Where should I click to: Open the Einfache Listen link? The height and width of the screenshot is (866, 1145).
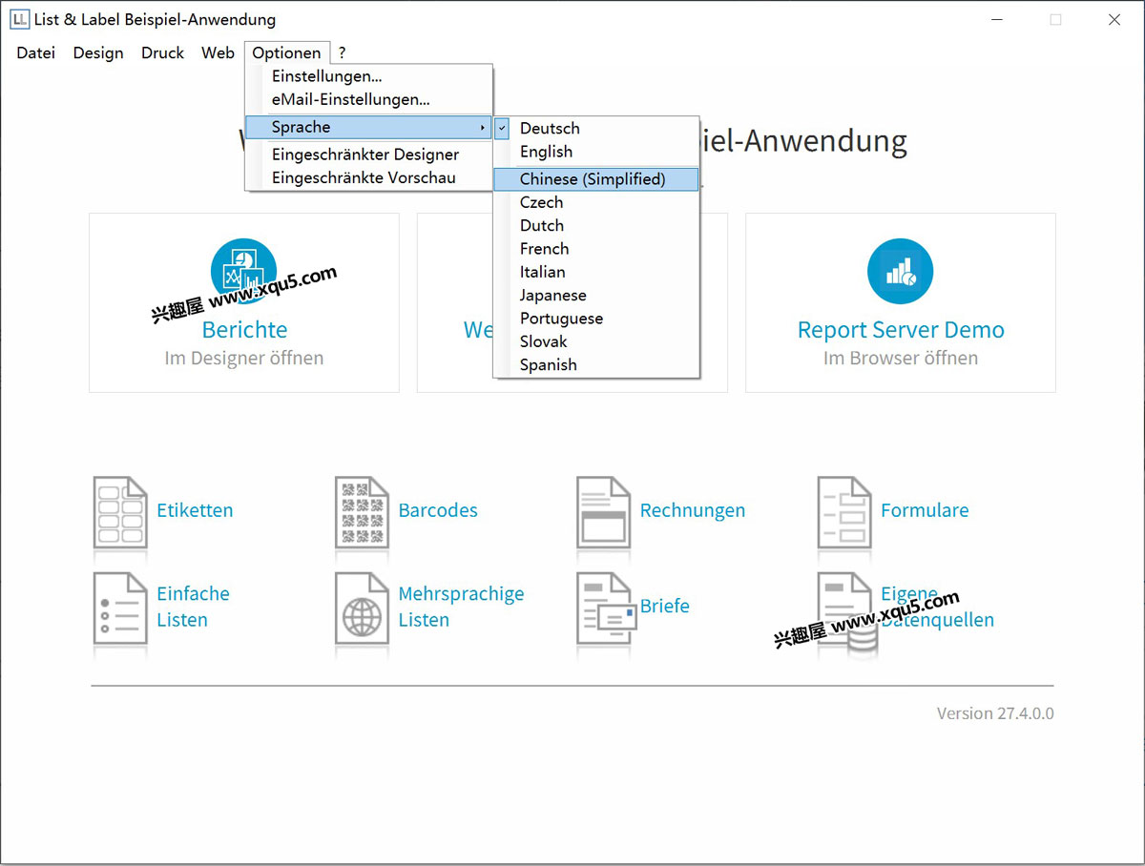tap(193, 607)
